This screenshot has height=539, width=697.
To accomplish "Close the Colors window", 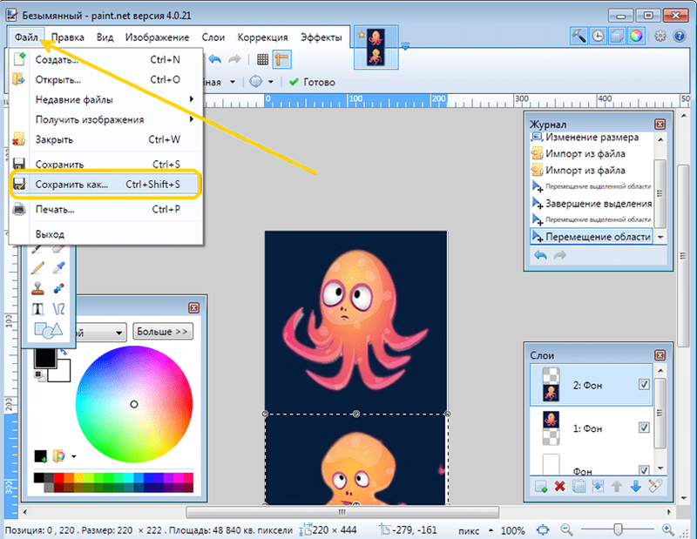I will pos(193,308).
